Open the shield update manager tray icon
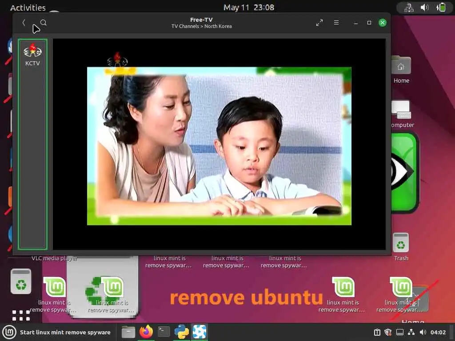Screen dimensions: 455x341 click(x=388, y=332)
